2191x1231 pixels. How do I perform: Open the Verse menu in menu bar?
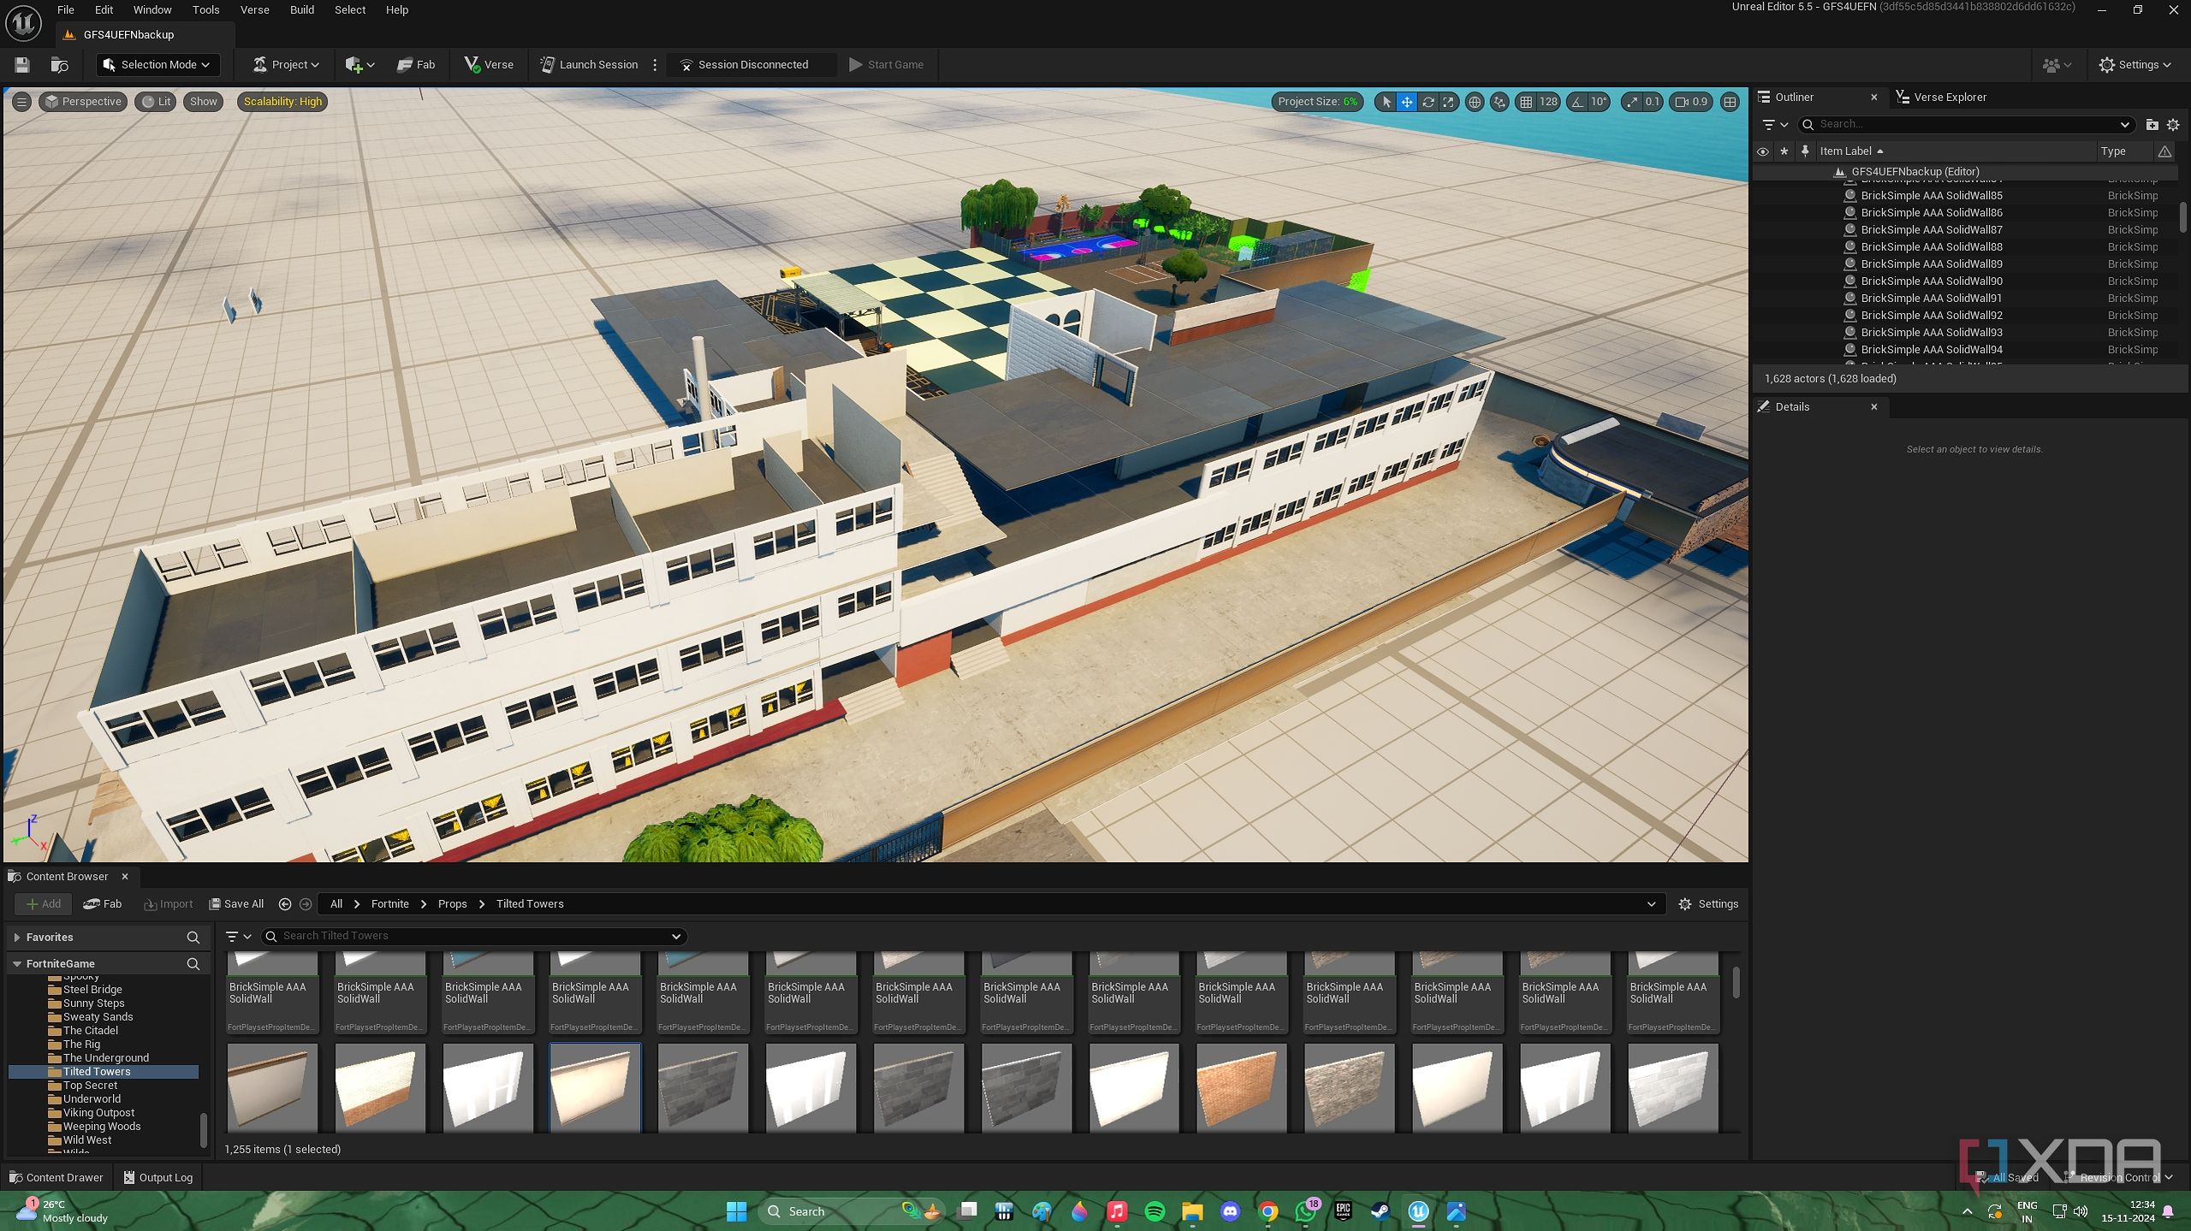254,10
